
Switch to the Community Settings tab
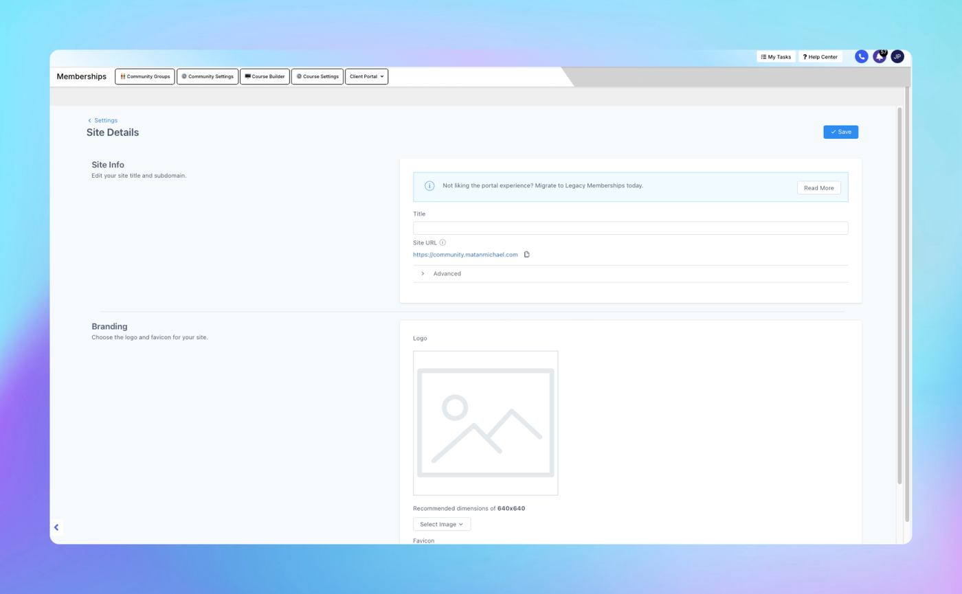click(x=208, y=76)
